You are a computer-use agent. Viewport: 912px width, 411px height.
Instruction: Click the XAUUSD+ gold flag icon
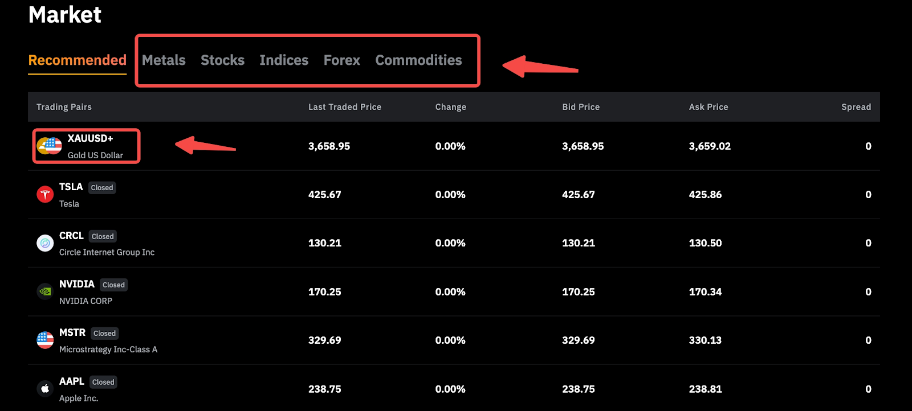(50, 146)
